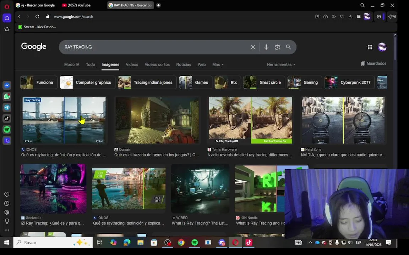Open the sidebar player icon below Spotify
This screenshot has width=409, height=255.
coord(7,141)
